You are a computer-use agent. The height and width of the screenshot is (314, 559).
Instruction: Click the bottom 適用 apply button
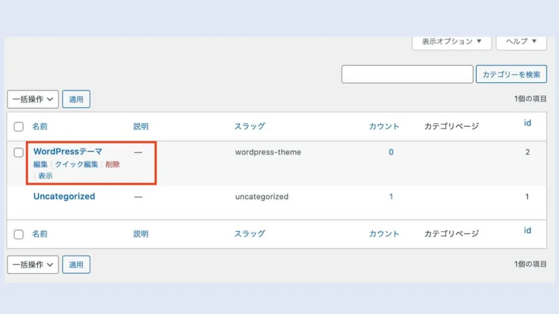pyautogui.click(x=76, y=264)
